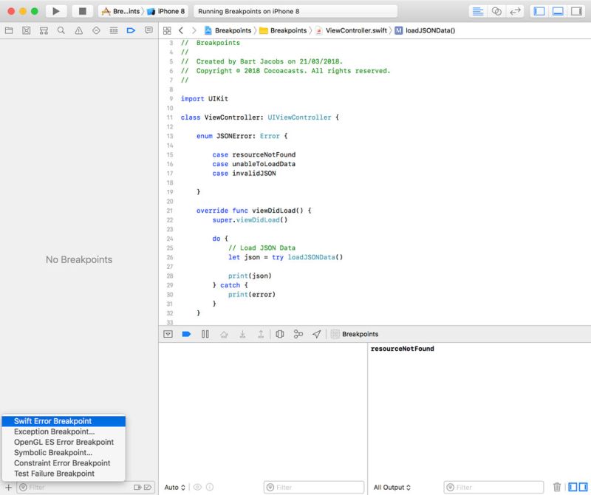
Task: Toggle the blue breakpoint activation flag
Action: click(188, 334)
